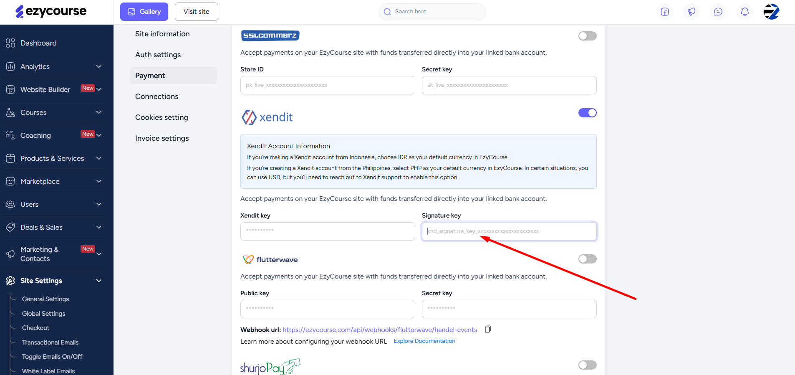The height and width of the screenshot is (375, 795).
Task: Click the profile avatar logo
Action: (x=771, y=12)
